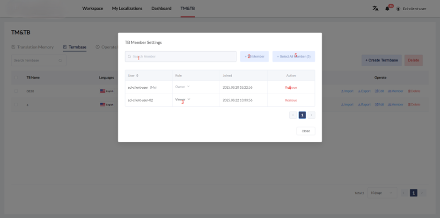Screen dimensions: 440x218
Task: Go to the Dashboard menu item
Action: click(161, 8)
